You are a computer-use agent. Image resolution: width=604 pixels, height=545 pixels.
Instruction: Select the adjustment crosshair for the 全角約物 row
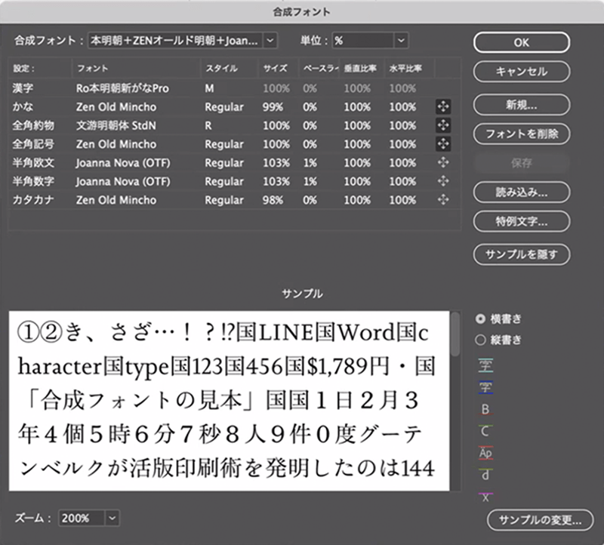click(443, 124)
